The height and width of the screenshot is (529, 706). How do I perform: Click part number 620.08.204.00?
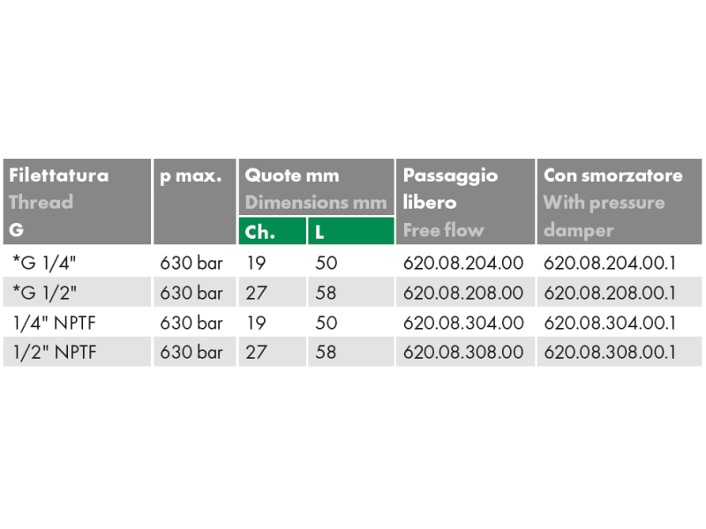[463, 263]
